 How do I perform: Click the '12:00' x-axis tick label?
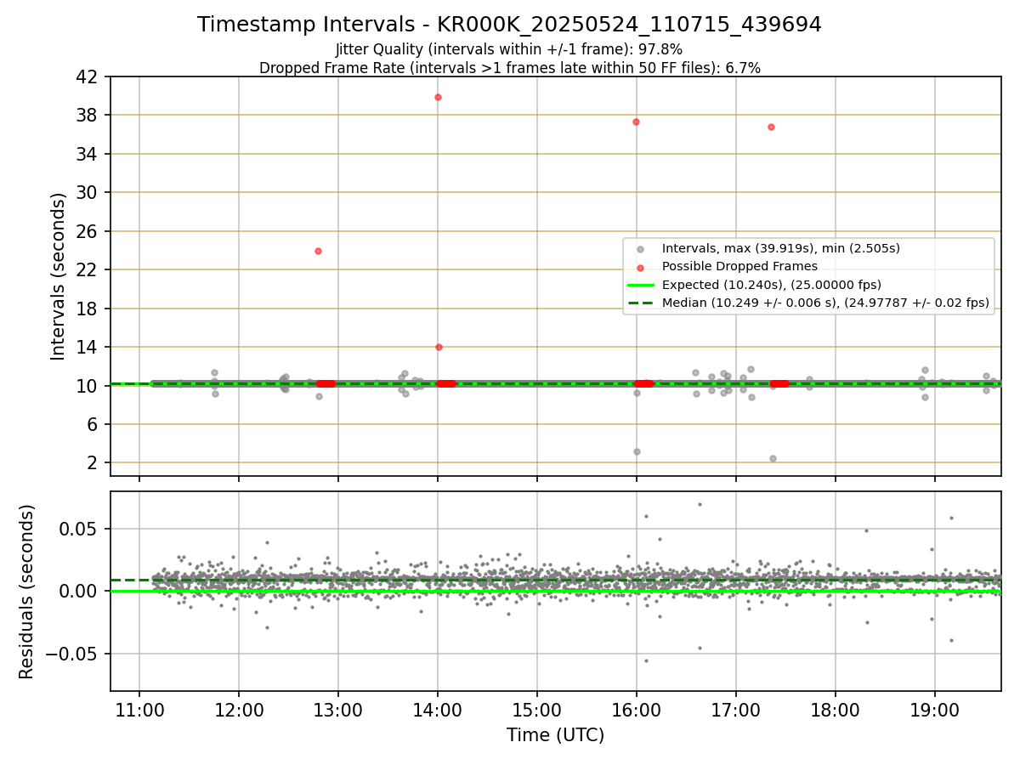pyautogui.click(x=239, y=710)
